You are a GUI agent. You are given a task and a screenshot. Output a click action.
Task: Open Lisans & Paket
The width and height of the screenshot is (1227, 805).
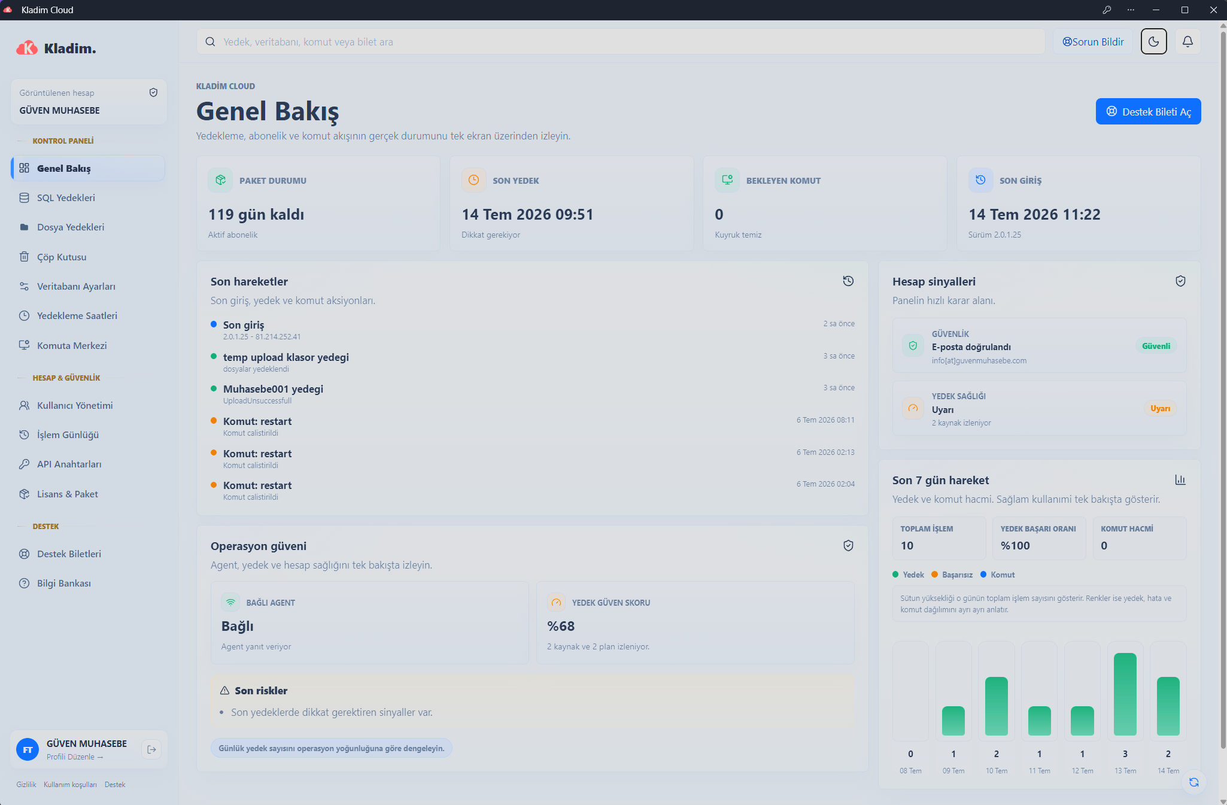point(88,494)
